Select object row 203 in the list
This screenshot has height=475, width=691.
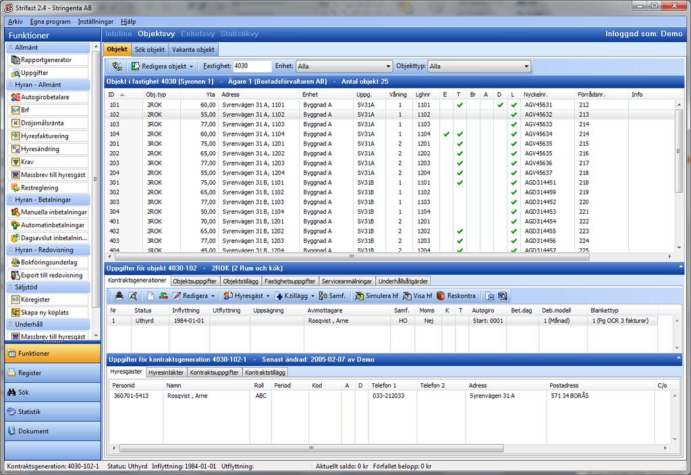click(x=391, y=163)
